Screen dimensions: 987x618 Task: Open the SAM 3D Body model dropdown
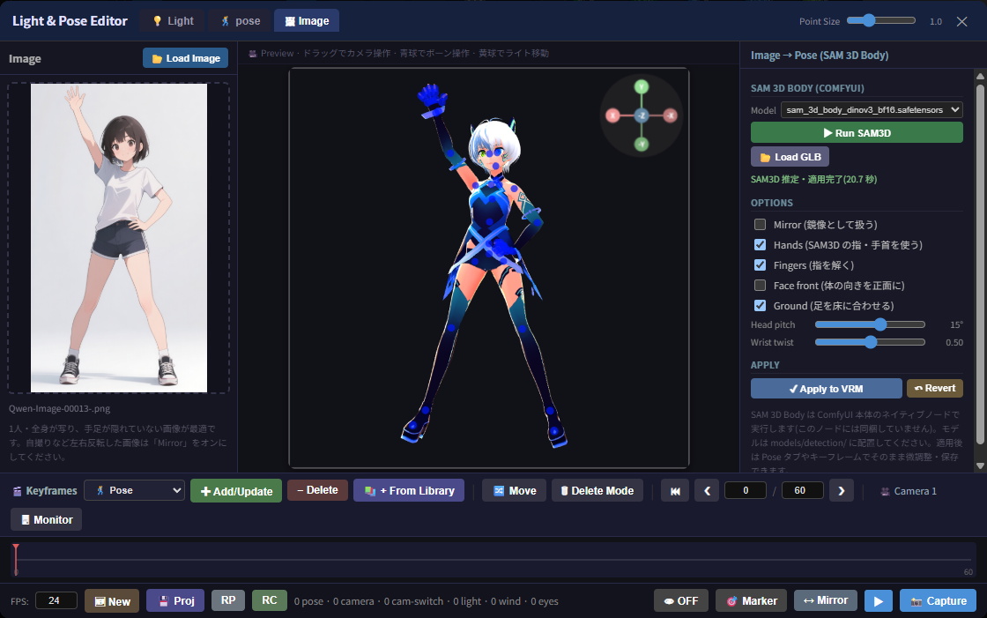(x=872, y=109)
